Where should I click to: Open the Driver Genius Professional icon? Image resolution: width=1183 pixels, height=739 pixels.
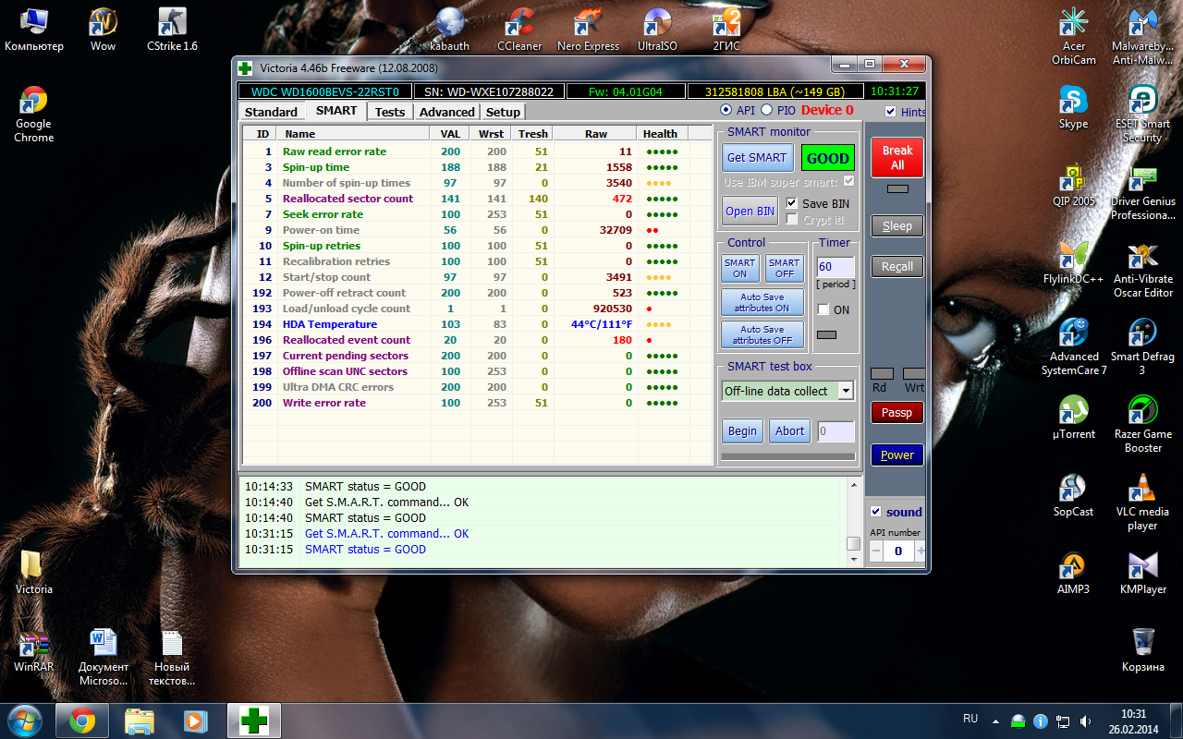pos(1142,192)
